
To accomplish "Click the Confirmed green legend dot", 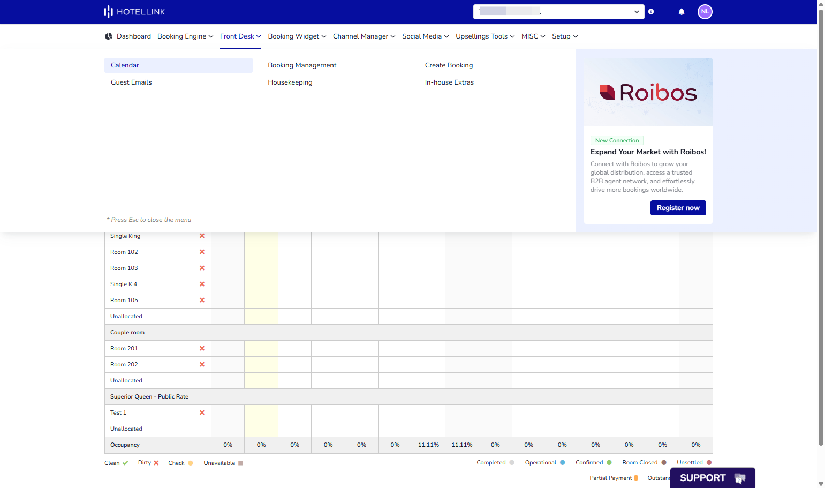I will point(609,463).
